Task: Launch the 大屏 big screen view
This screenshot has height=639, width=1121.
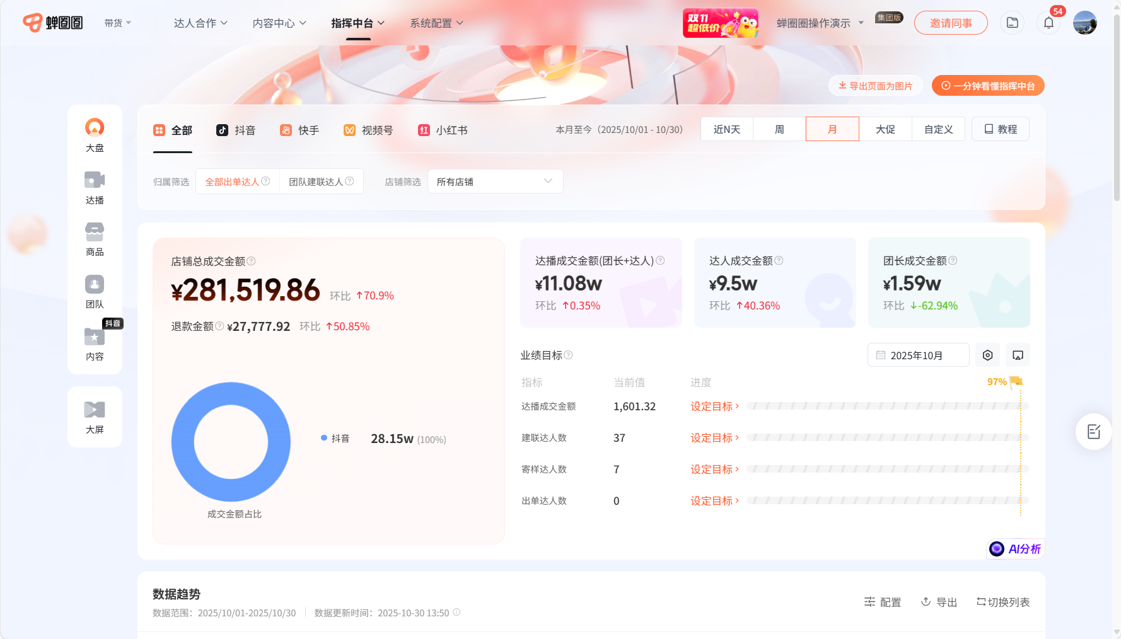Action: tap(95, 417)
